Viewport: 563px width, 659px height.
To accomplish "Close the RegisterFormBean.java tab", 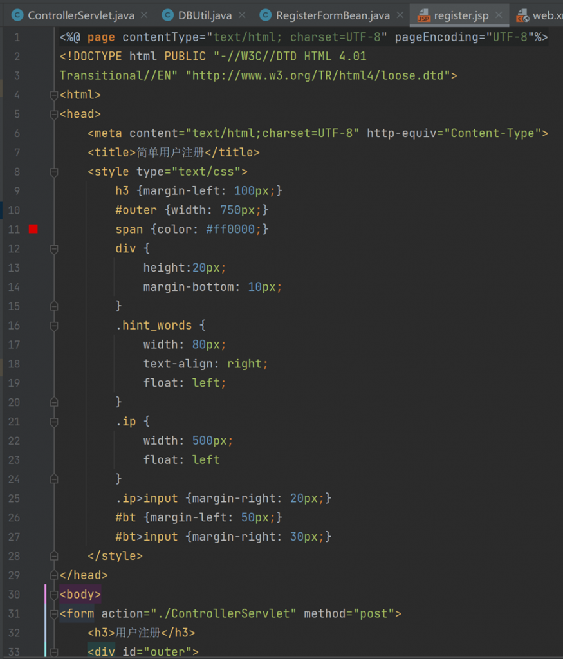I will [400, 15].
